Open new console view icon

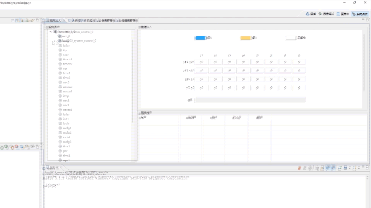coord(354,168)
